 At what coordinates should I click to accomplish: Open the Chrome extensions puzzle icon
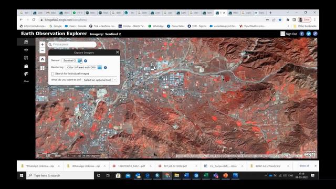[288, 20]
